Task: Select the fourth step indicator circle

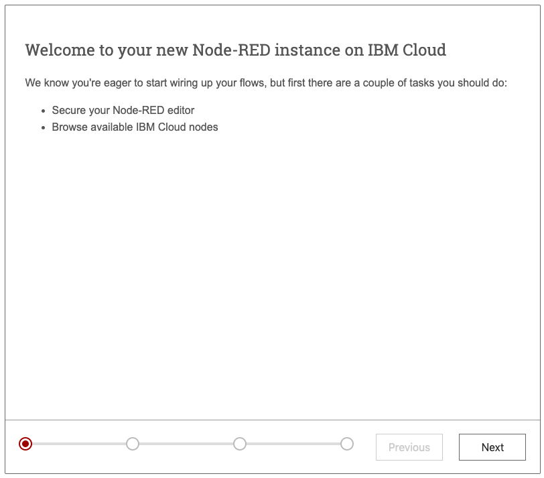Action: (x=348, y=444)
